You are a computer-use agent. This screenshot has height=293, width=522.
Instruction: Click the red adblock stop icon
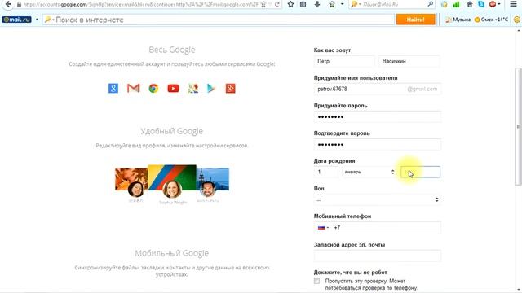(x=493, y=4)
